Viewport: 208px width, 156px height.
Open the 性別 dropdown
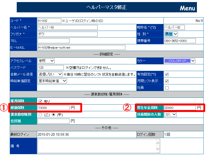[x=171, y=34]
